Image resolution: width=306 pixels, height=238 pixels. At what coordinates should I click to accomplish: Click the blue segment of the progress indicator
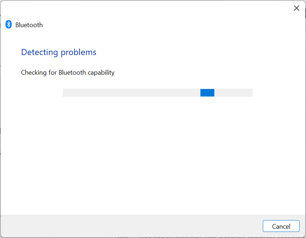(207, 93)
